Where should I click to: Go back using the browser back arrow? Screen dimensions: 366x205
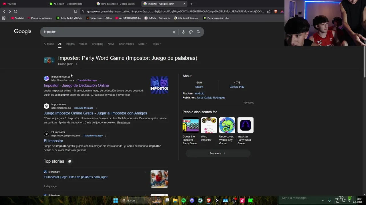pyautogui.click(x=4, y=11)
